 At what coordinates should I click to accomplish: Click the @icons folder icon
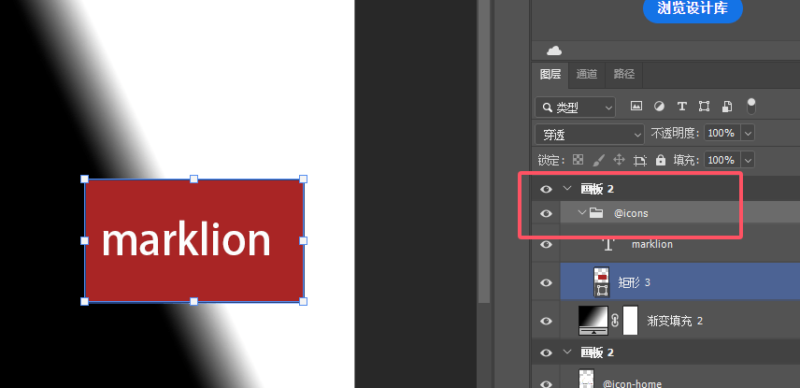[596, 212]
